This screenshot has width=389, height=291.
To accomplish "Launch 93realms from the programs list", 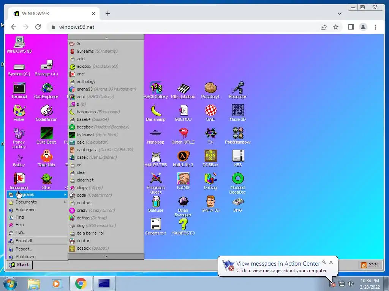I will tap(106, 51).
